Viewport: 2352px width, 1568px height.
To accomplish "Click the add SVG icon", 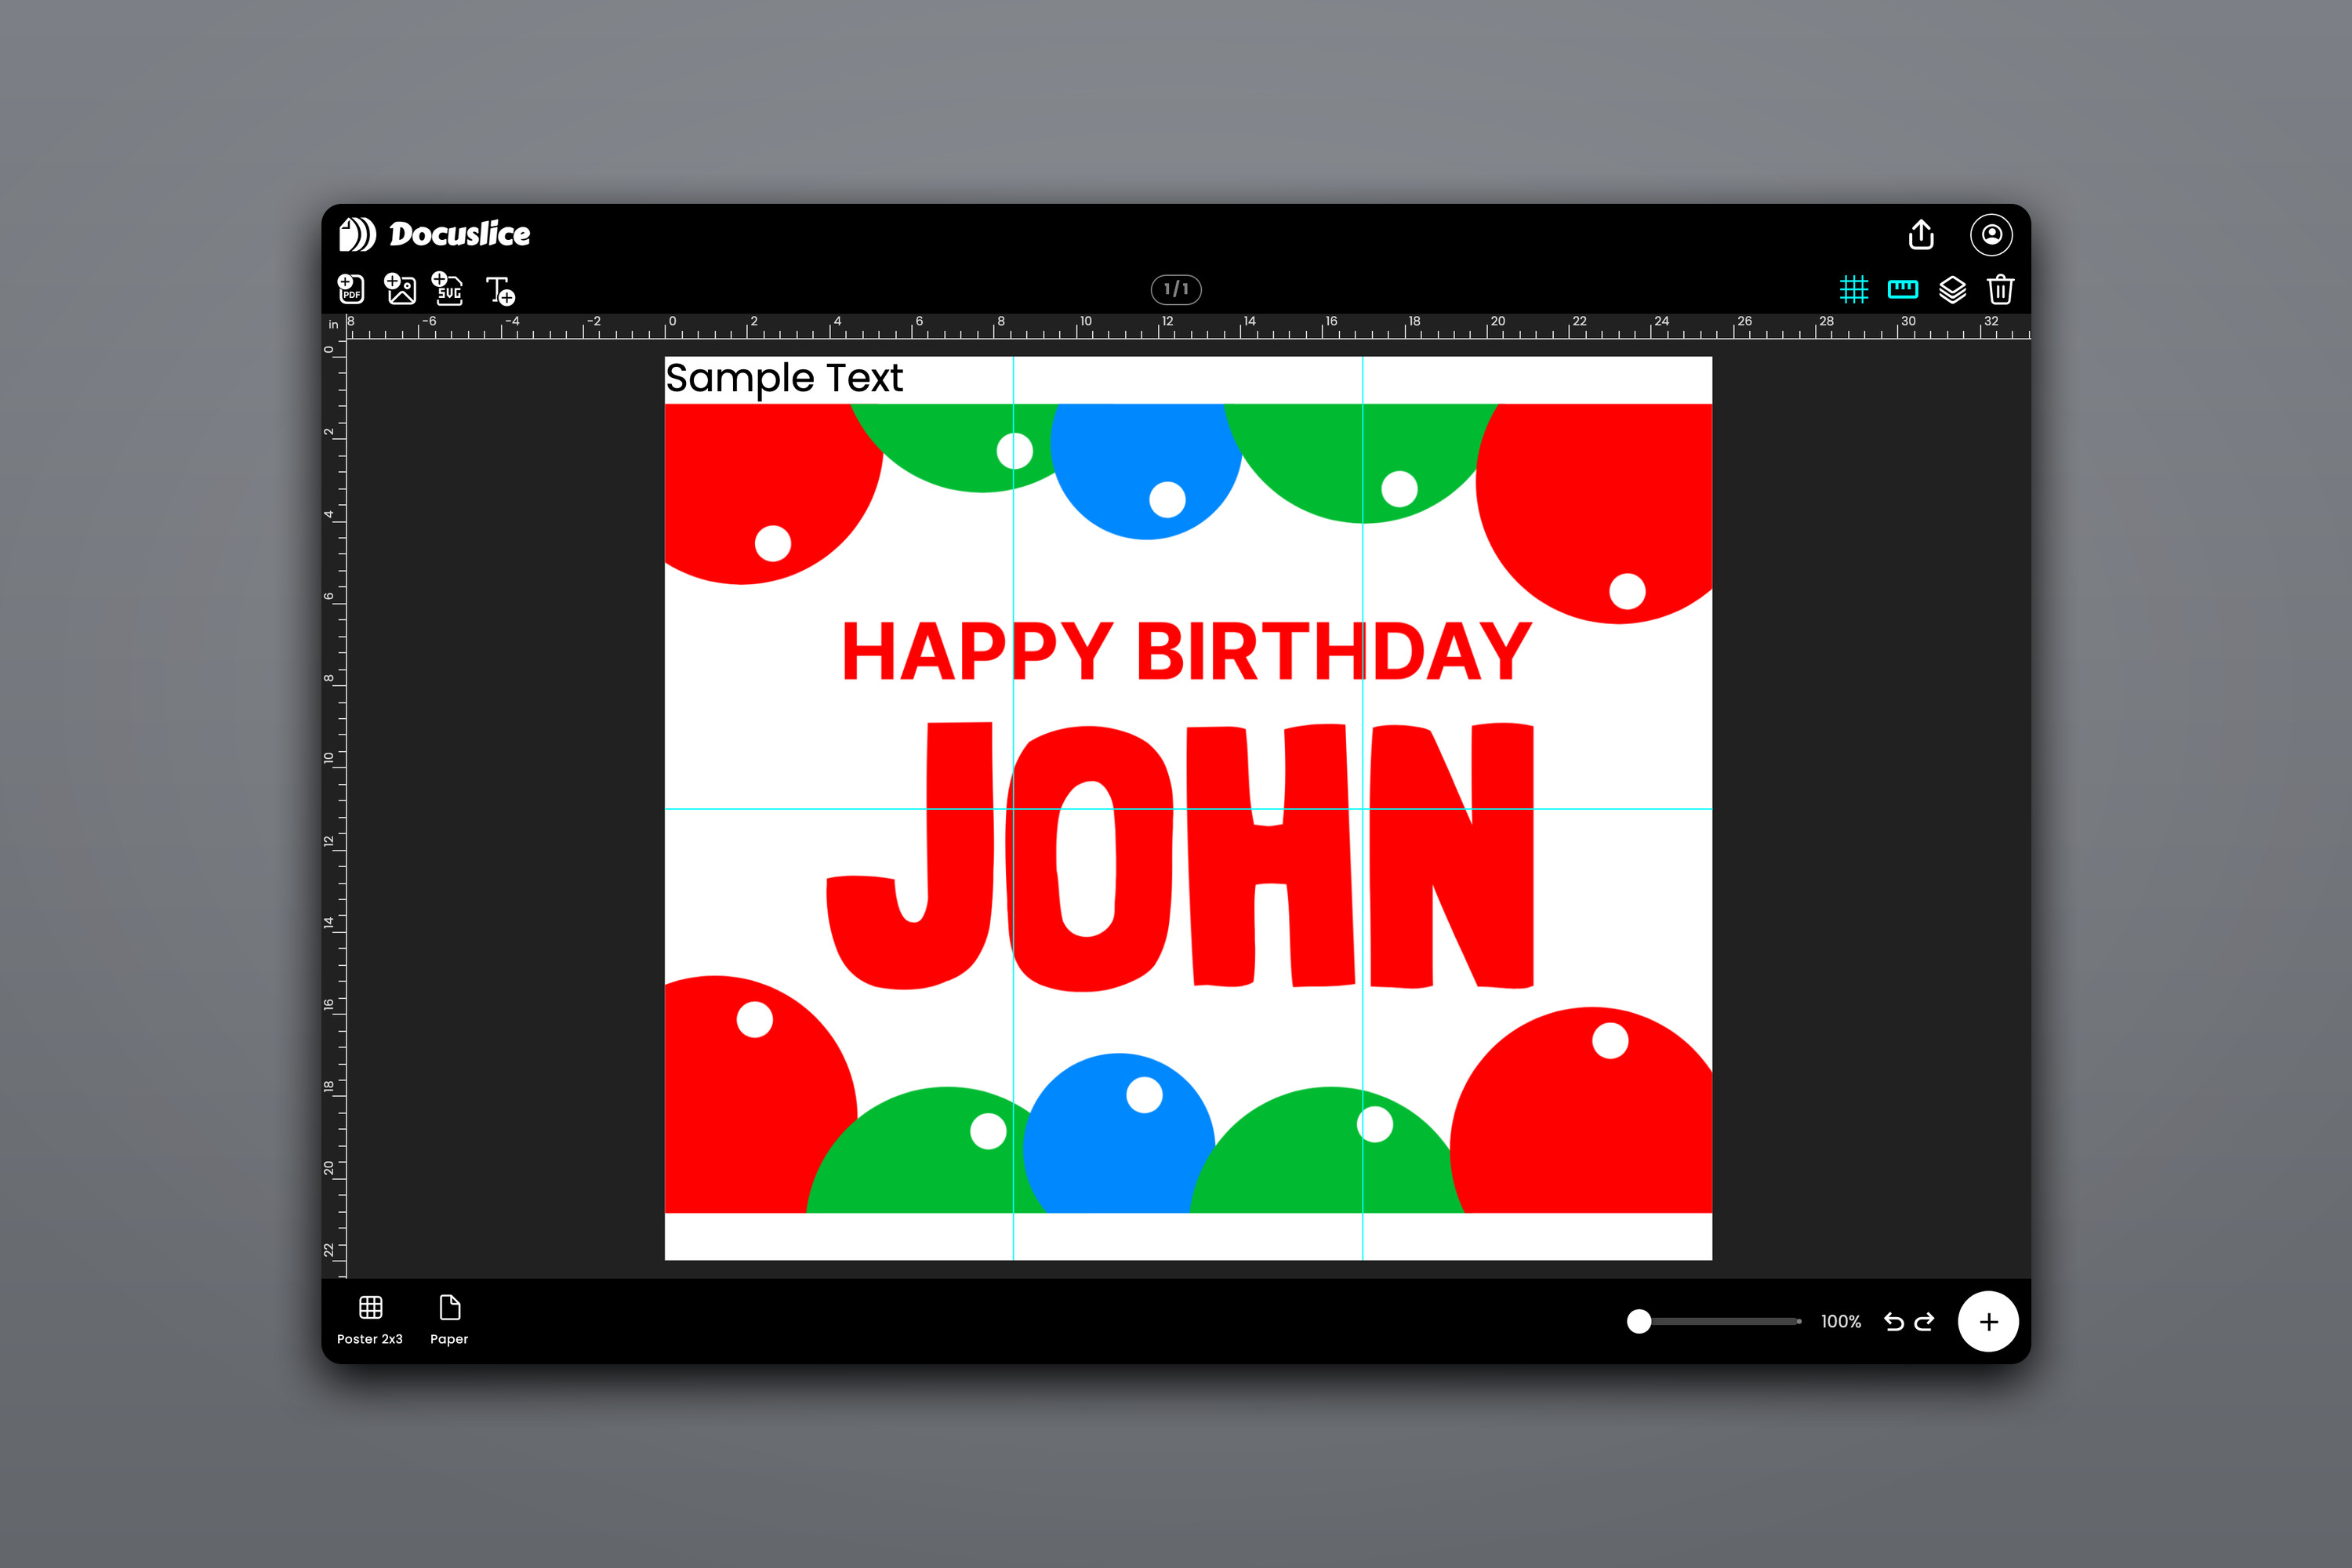I will (x=447, y=289).
